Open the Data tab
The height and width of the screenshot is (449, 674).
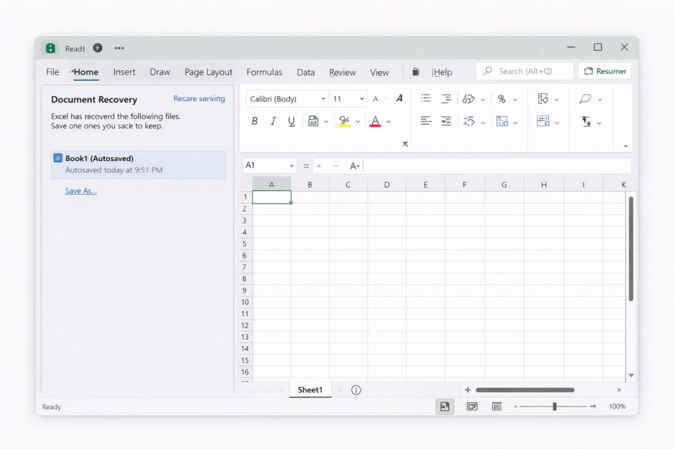[305, 72]
